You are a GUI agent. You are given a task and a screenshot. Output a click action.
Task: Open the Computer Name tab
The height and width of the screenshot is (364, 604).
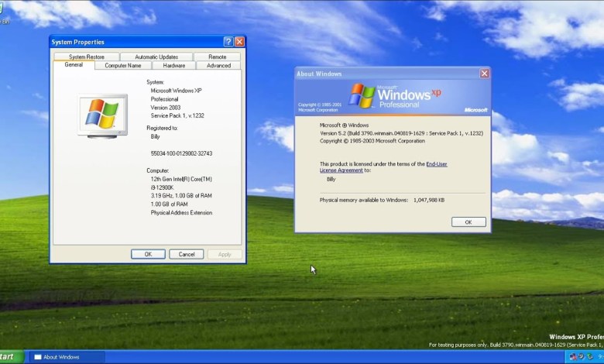pyautogui.click(x=123, y=66)
